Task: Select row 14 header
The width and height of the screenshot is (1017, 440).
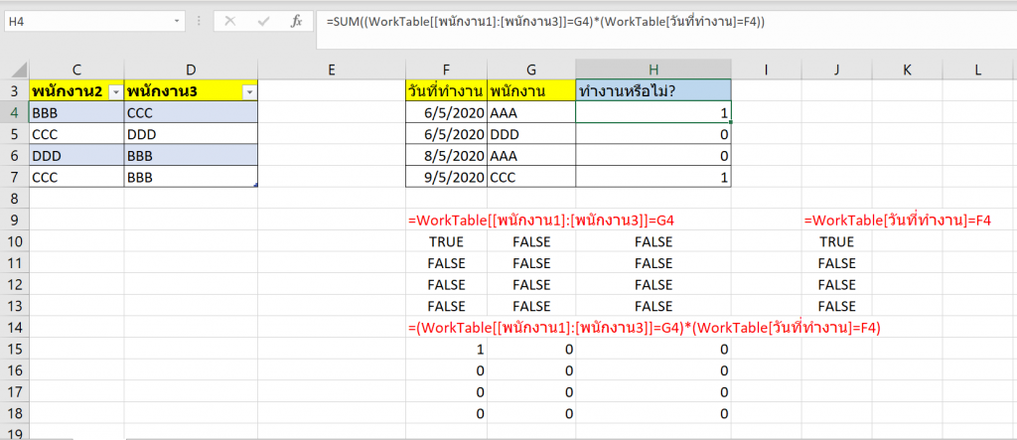Action: (14, 327)
